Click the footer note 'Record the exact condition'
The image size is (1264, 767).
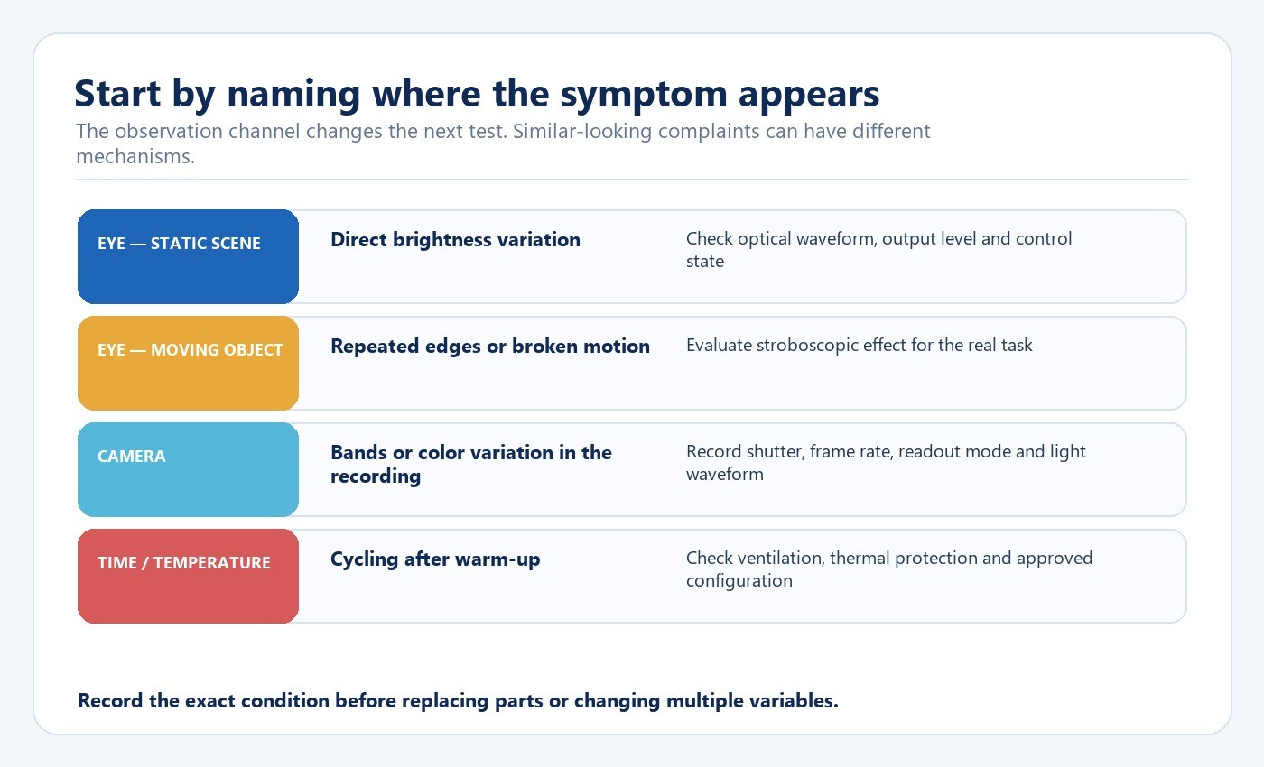click(458, 701)
